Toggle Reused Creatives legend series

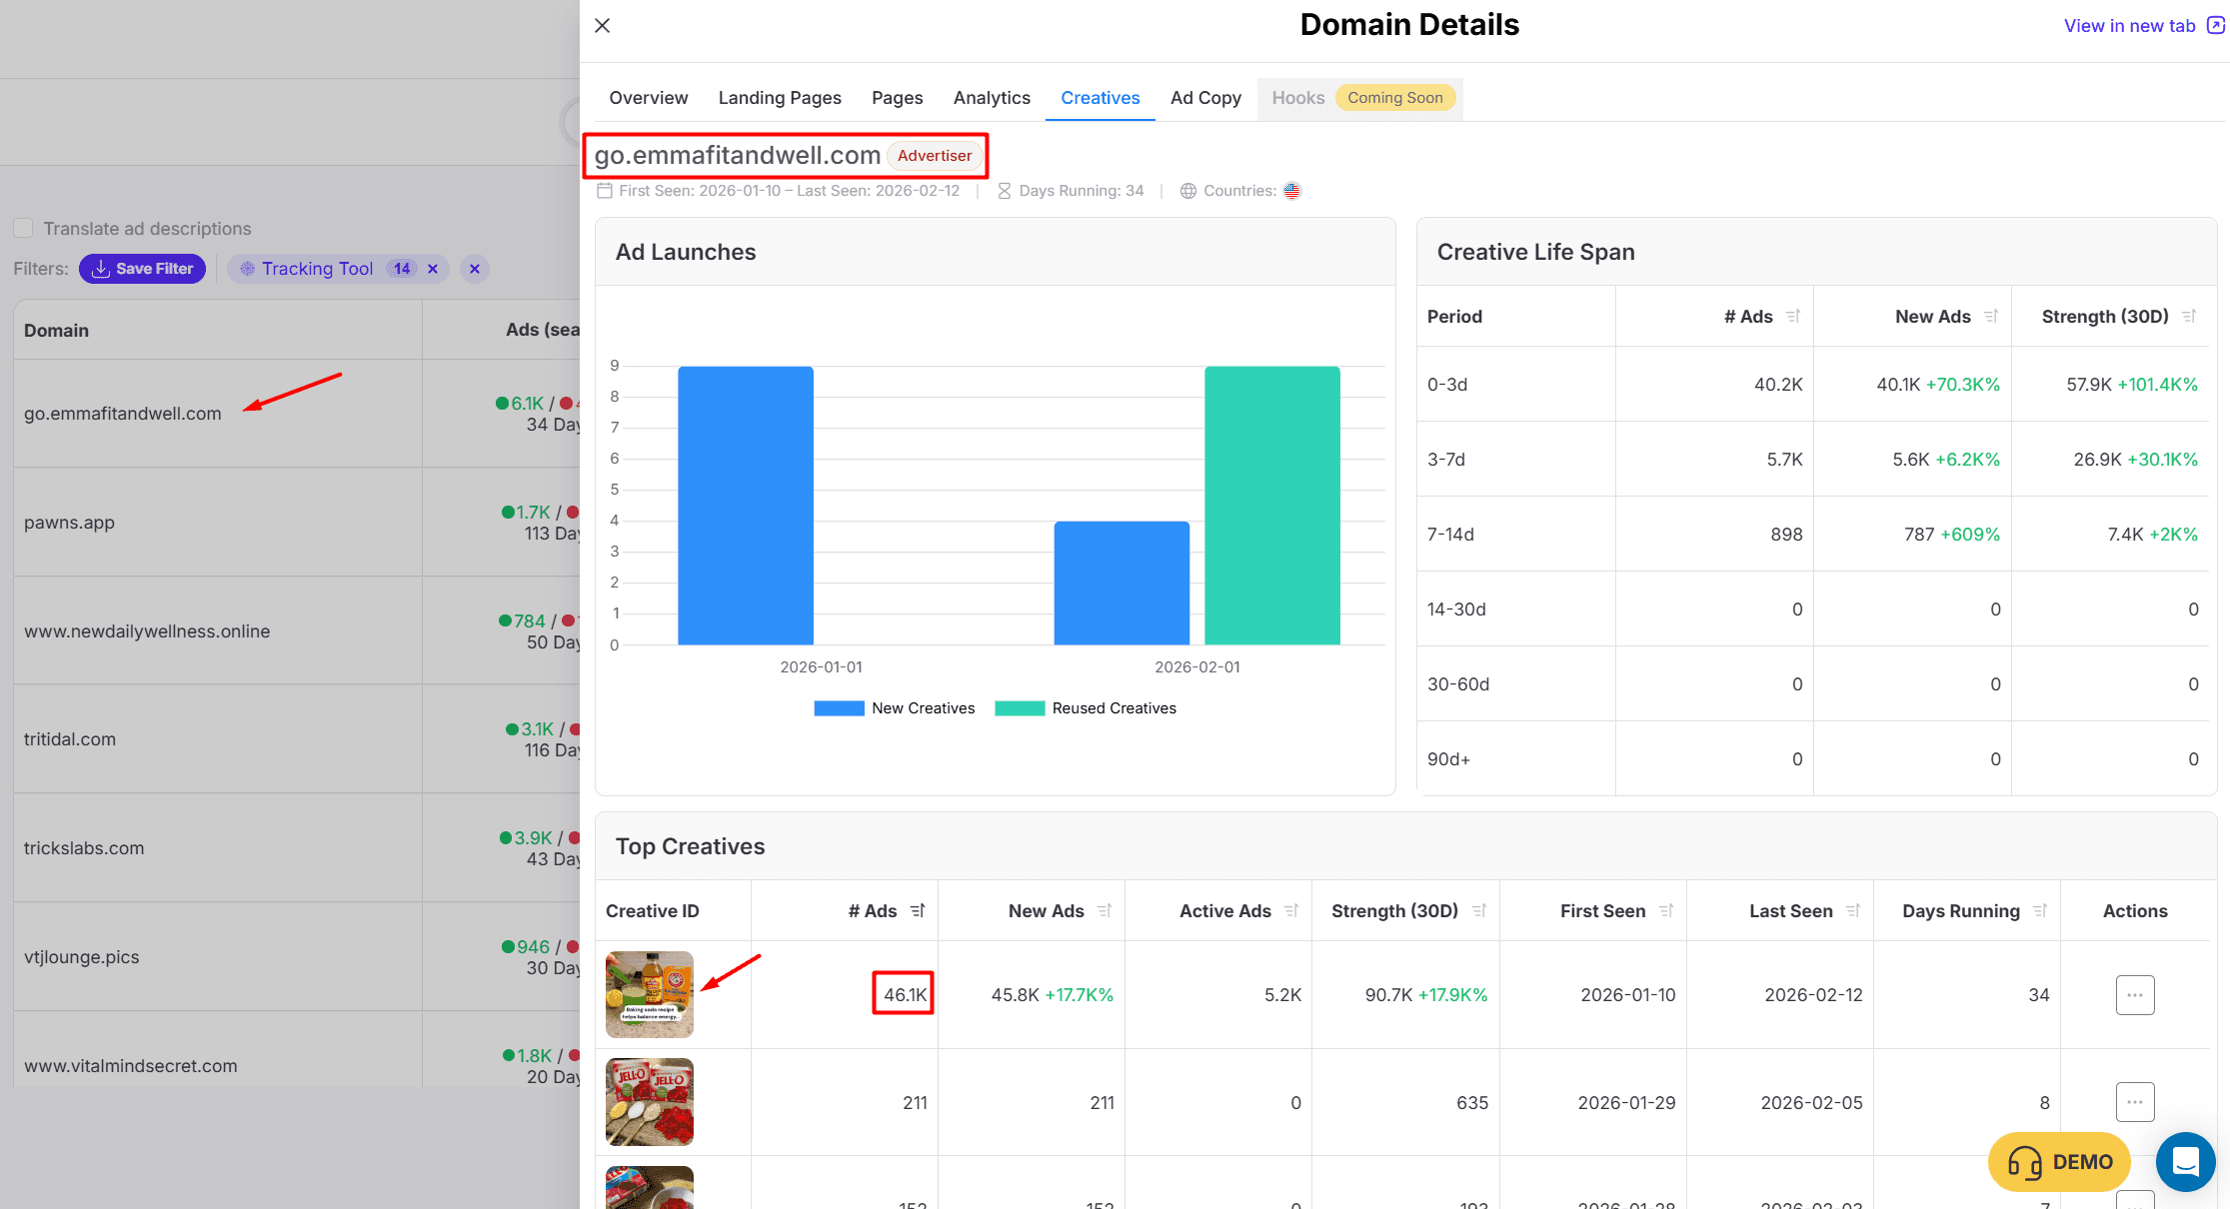[x=1086, y=708]
